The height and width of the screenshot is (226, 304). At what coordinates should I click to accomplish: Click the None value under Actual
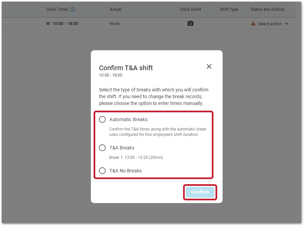[115, 24]
